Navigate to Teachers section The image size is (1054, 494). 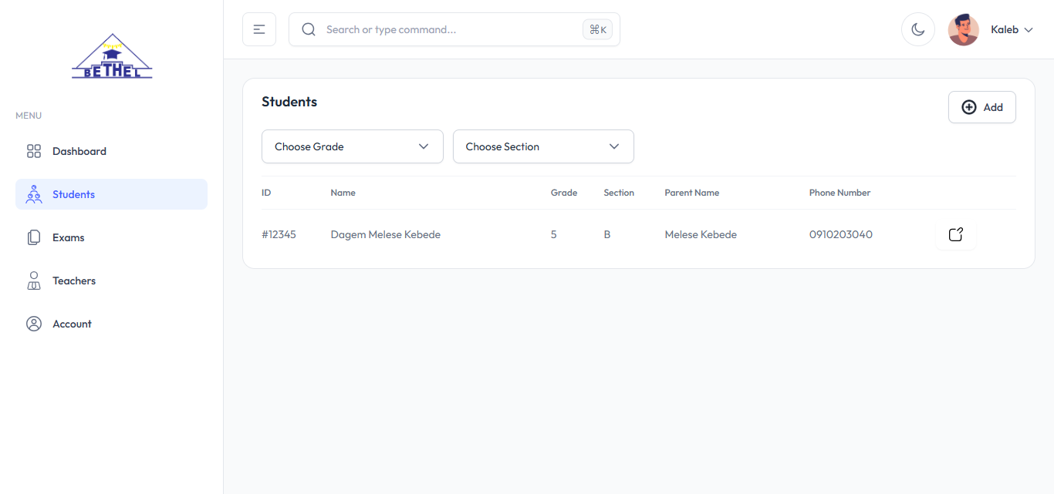coord(74,281)
